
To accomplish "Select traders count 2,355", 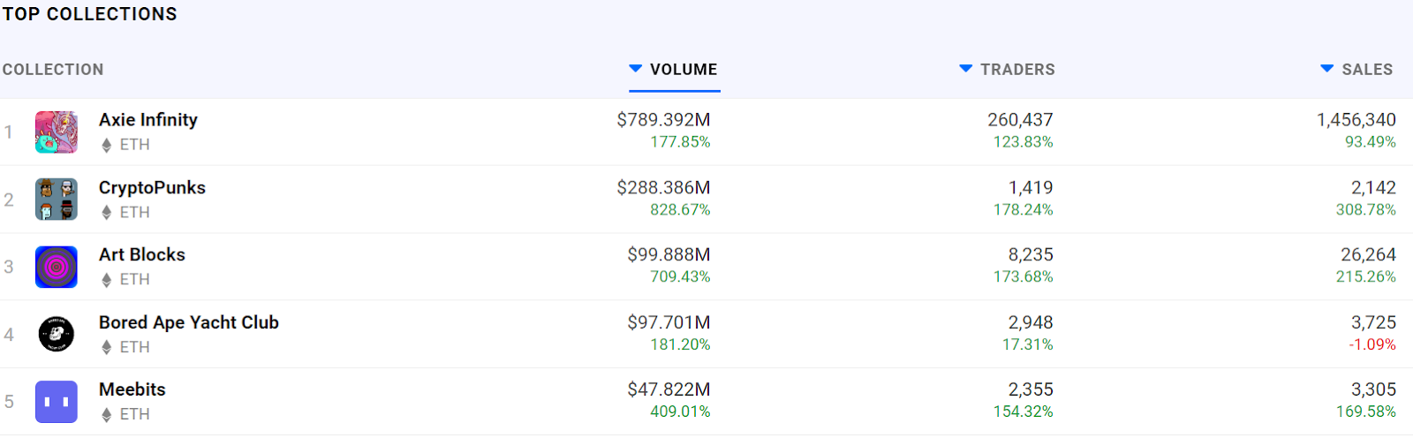I will click(x=1031, y=390).
